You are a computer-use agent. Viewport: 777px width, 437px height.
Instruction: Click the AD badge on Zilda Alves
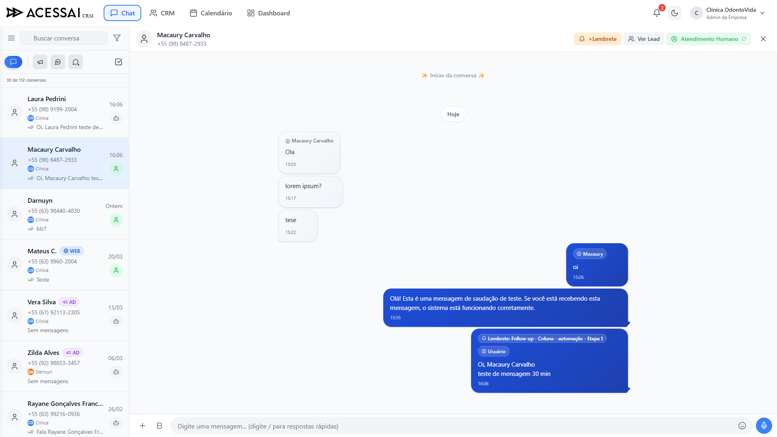tap(73, 352)
